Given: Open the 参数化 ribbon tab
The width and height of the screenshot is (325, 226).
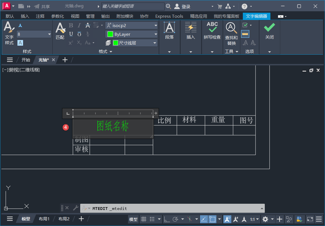Looking at the screenshot, I should 57,16.
